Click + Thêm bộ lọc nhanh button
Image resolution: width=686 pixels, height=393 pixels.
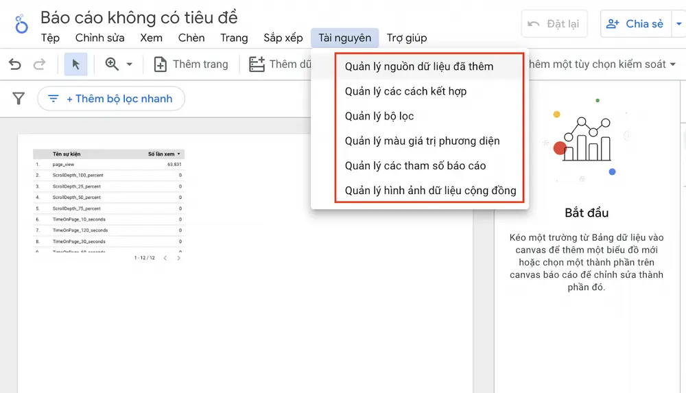point(111,99)
